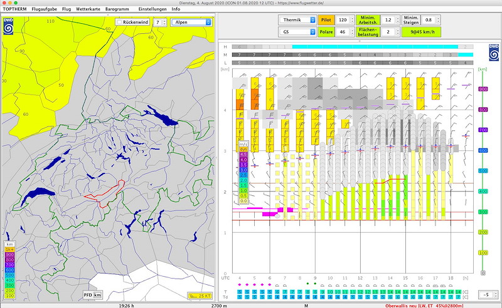This screenshot has width=502, height=308.
Task: Click the PFD button on the map
Action: coord(88,295)
